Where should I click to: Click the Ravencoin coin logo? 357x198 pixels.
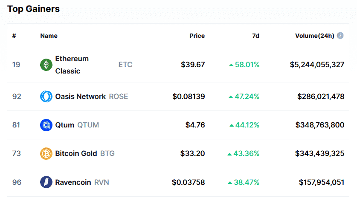click(x=46, y=182)
